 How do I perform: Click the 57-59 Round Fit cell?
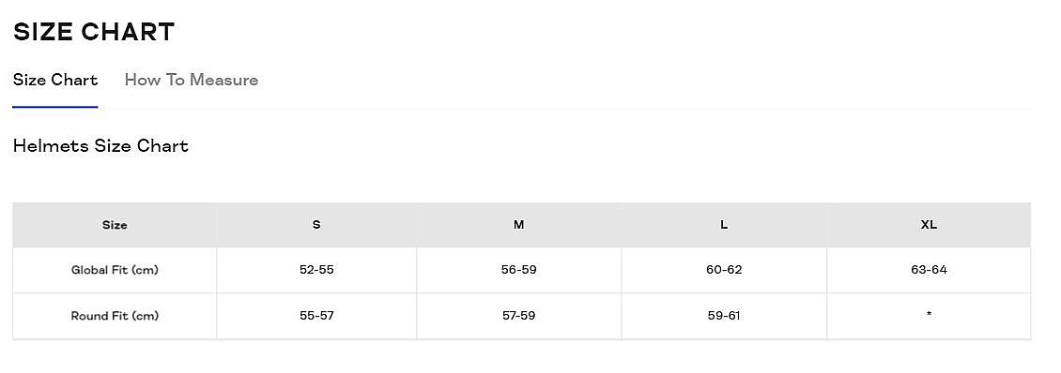(x=519, y=316)
